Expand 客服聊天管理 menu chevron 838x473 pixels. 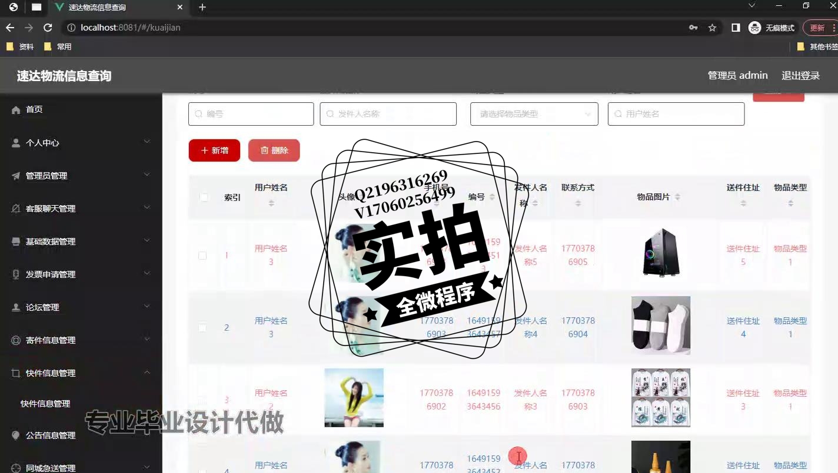(147, 207)
